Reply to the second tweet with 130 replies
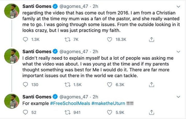Viewport: 186px width, 119px height. point(26,84)
